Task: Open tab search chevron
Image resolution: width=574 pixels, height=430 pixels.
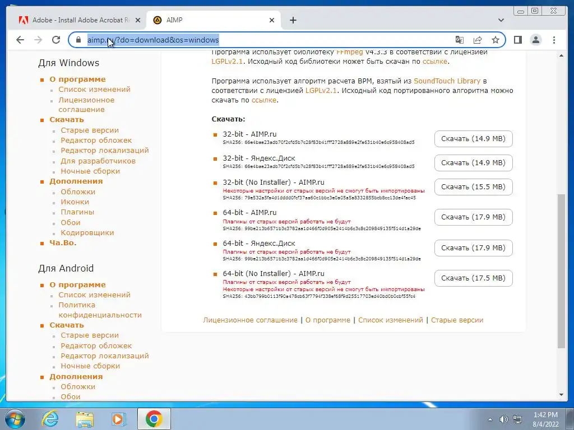Action: click(501, 20)
